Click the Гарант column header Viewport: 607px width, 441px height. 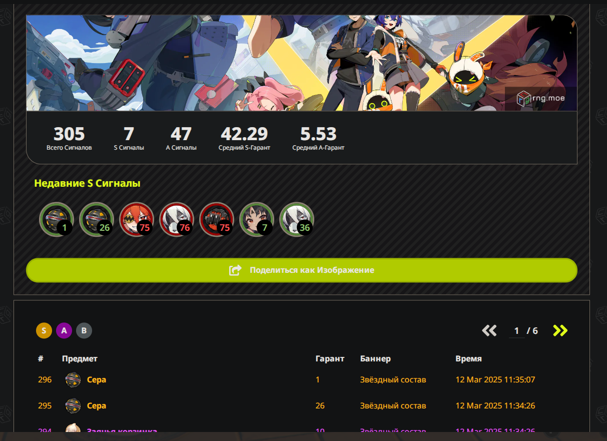[330, 358]
